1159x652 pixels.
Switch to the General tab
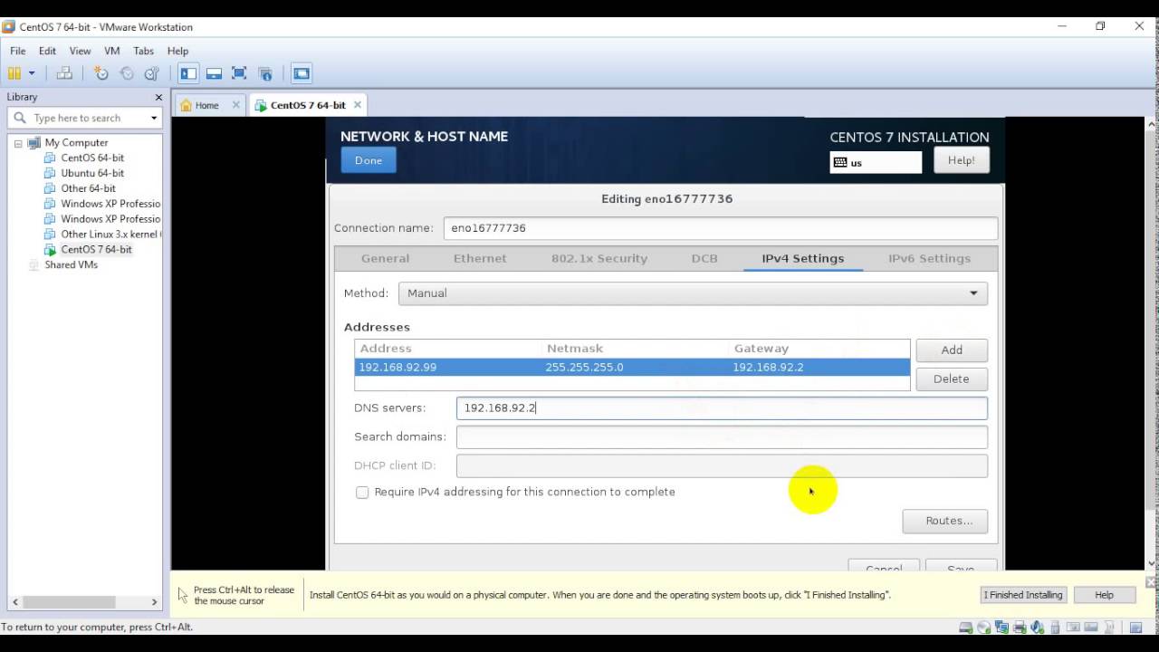point(385,258)
